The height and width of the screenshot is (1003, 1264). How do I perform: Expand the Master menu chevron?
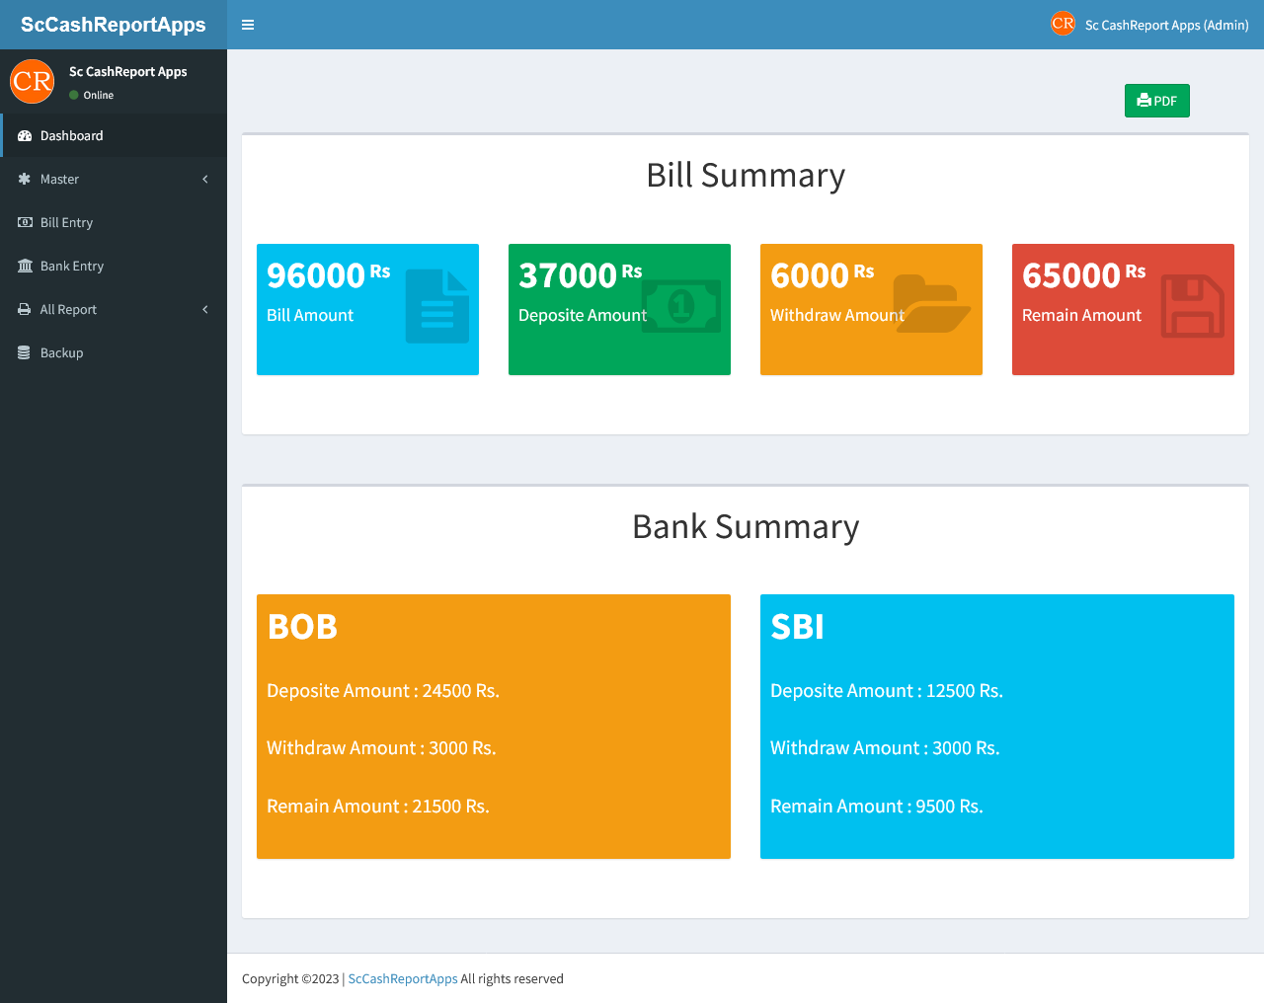[205, 180]
